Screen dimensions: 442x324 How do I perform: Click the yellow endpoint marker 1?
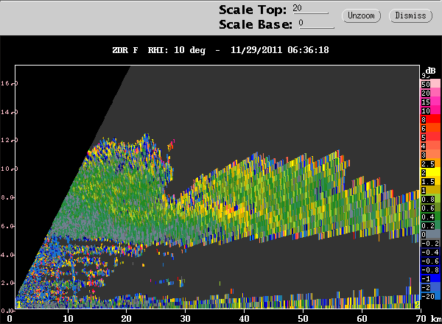18,305
